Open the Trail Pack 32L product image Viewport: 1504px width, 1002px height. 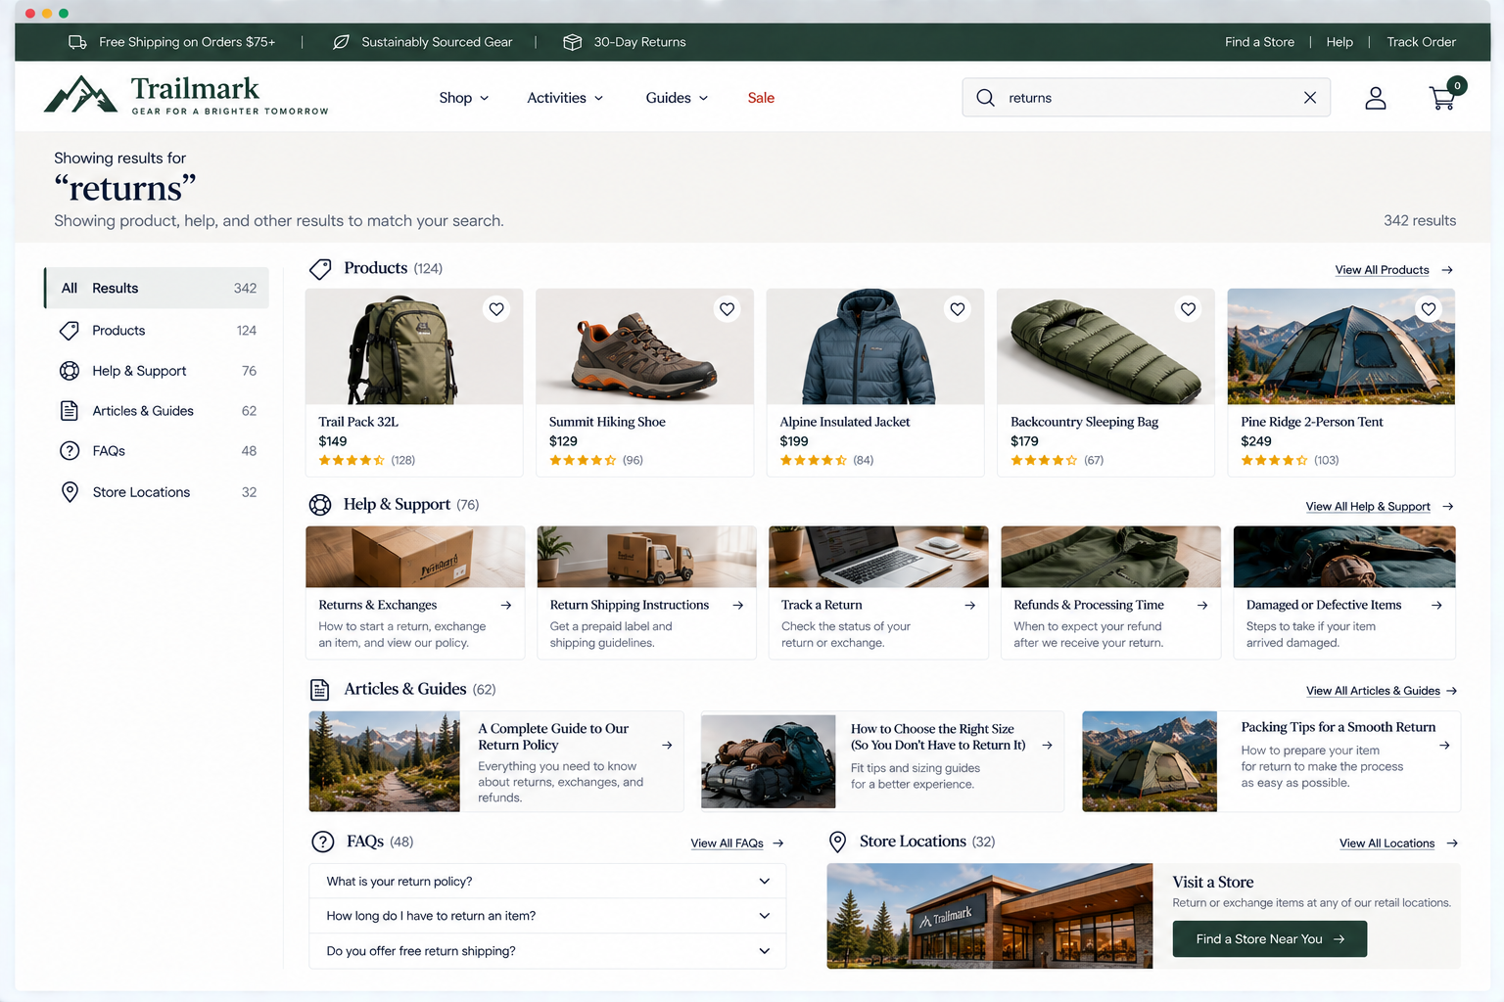414,346
